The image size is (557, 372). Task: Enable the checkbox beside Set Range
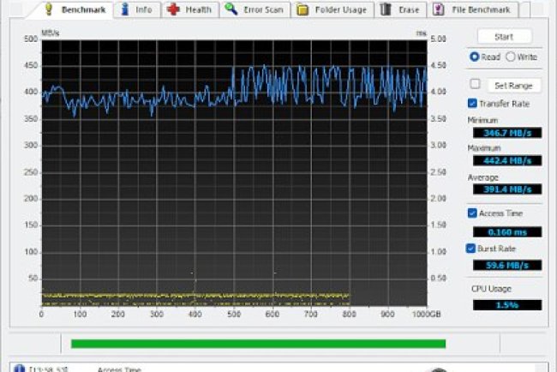point(475,84)
